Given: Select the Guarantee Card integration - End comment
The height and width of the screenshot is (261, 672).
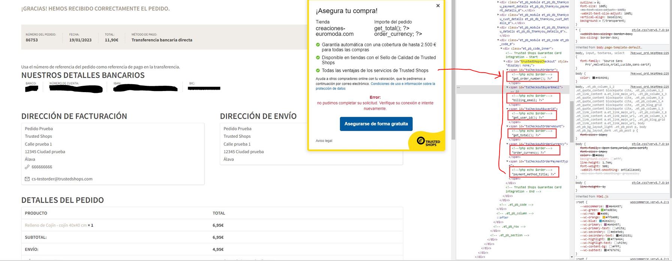Looking at the screenshot, I should click(x=533, y=189).
